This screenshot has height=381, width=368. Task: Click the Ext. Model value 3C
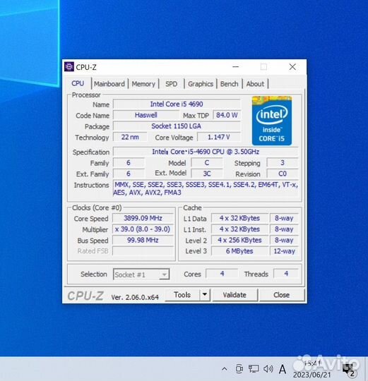coord(207,174)
